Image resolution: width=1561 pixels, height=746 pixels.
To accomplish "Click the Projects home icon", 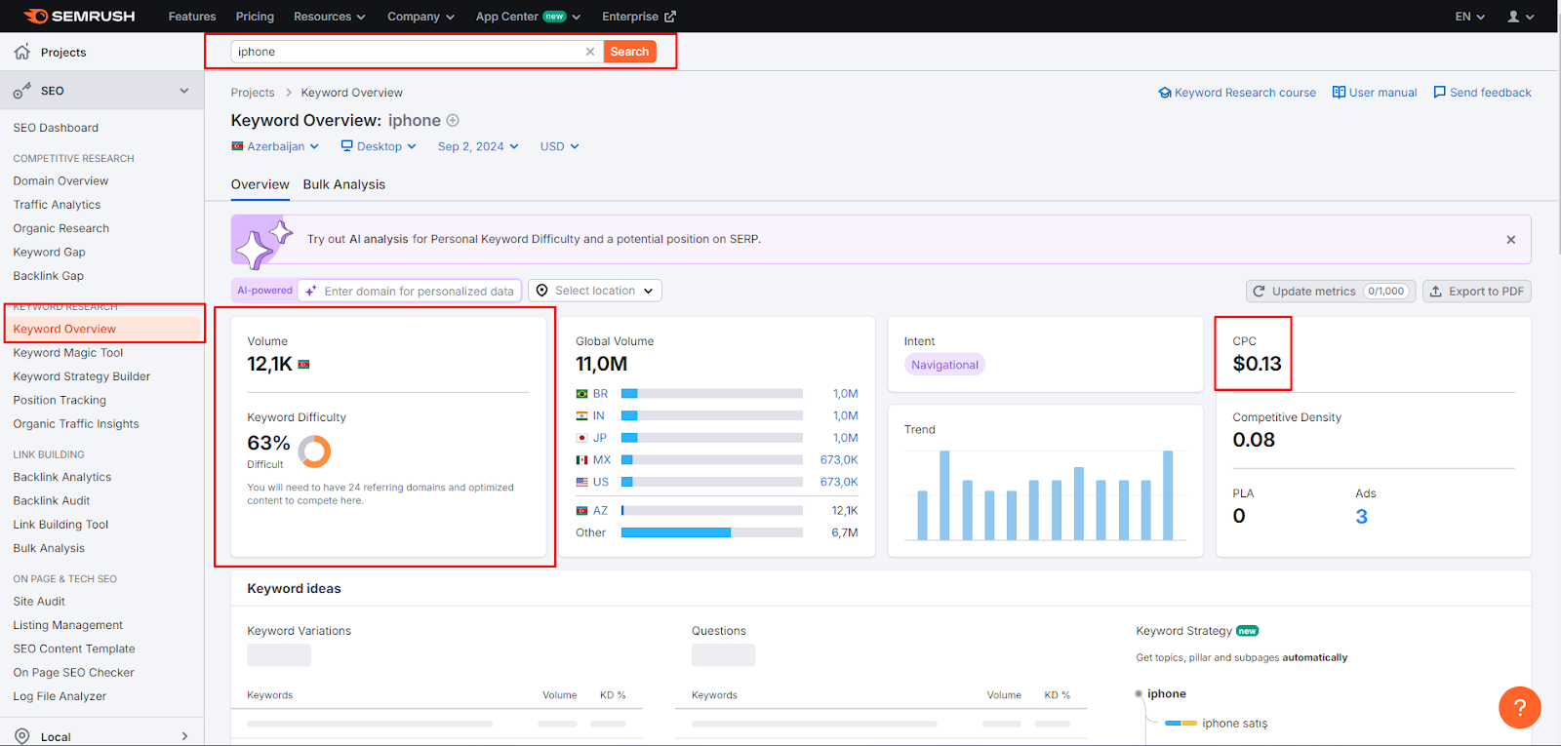I will (x=21, y=52).
